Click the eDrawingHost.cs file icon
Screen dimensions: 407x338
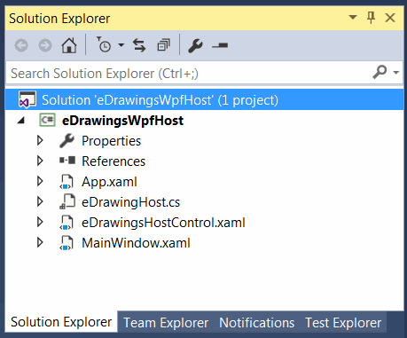point(67,201)
